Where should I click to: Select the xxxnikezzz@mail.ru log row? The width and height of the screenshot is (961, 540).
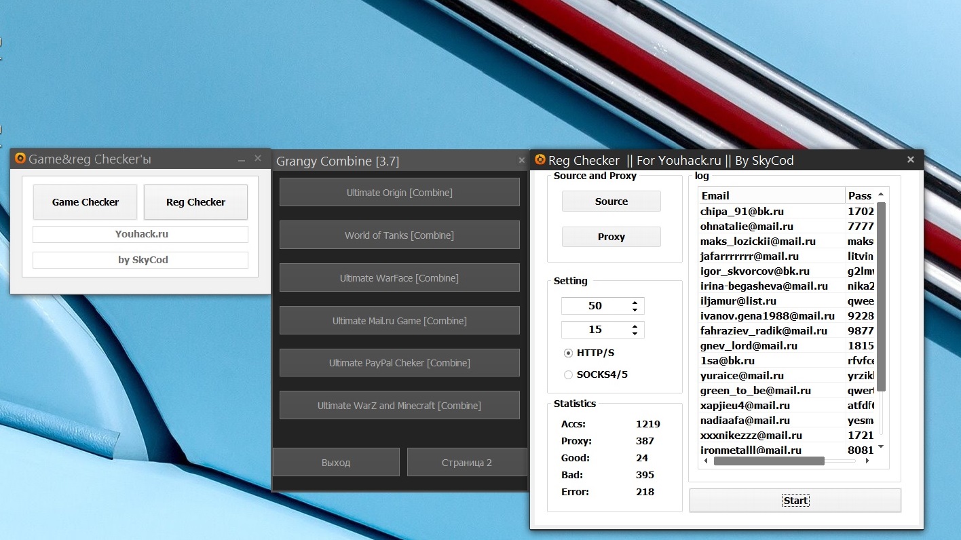click(x=787, y=435)
